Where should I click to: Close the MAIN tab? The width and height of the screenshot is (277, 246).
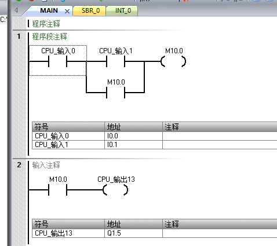67,11
